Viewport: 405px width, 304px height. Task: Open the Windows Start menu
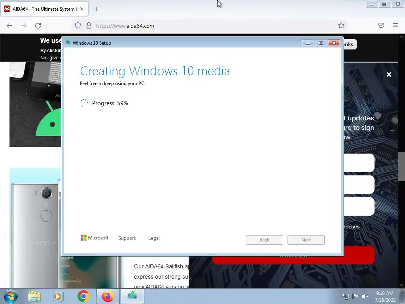coord(11,296)
